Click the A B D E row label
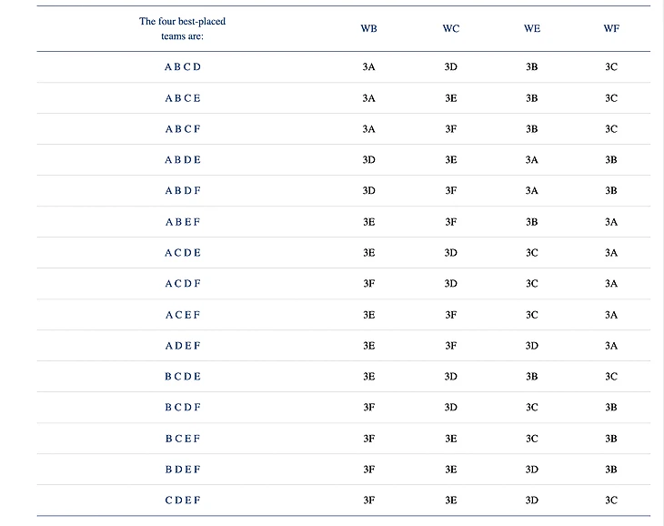This screenshot has width=664, height=526. [183, 160]
